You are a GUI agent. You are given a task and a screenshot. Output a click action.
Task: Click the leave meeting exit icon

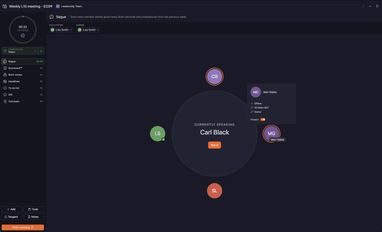point(377,6)
